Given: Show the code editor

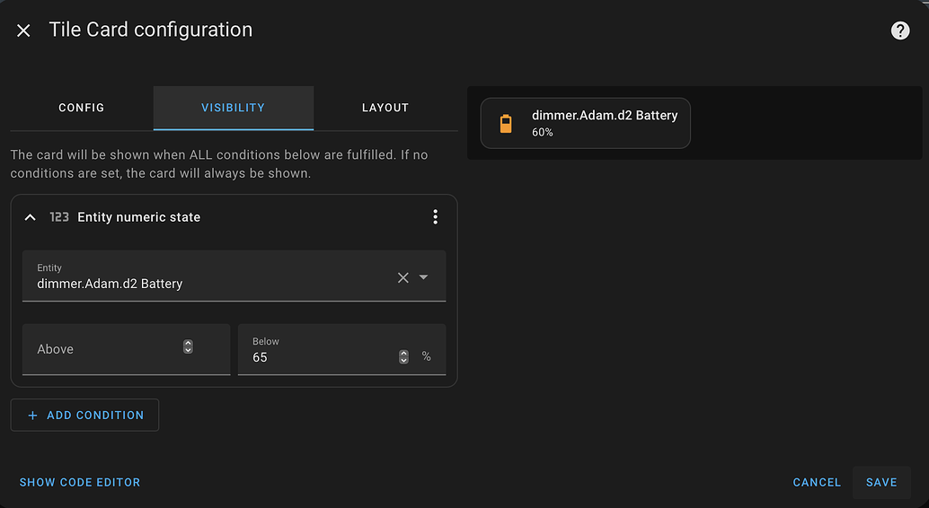Looking at the screenshot, I should 80,482.
